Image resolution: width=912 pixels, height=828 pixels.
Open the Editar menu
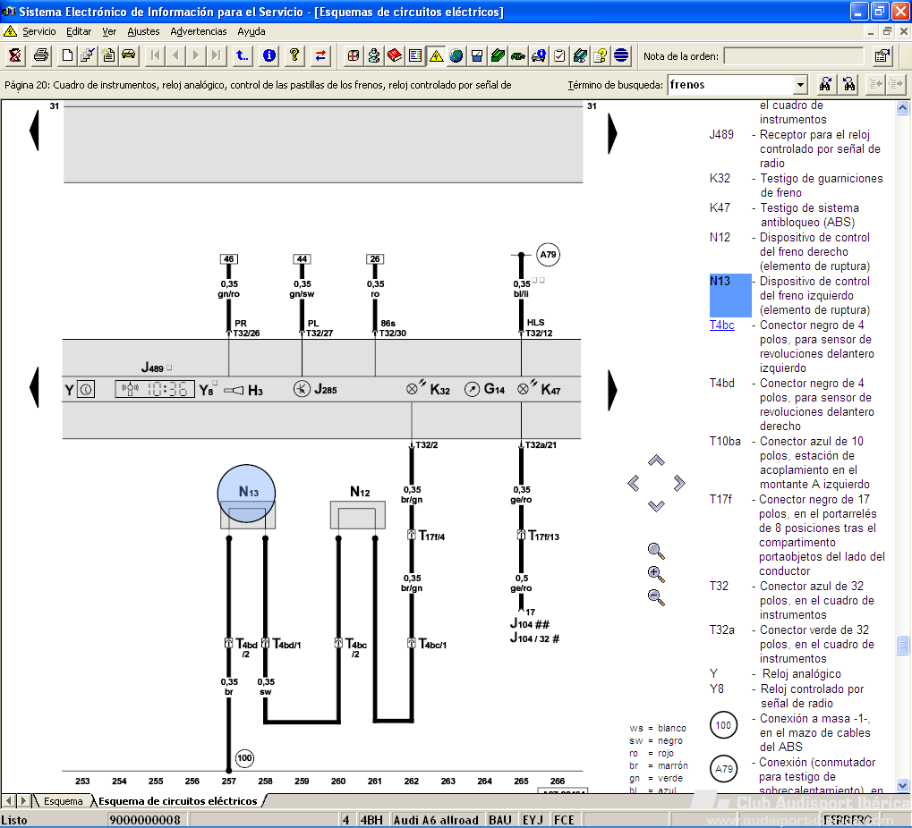[x=79, y=31]
